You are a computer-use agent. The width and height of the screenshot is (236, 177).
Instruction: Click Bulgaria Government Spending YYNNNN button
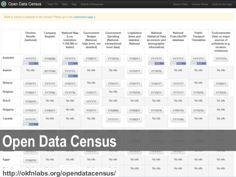click(113, 110)
